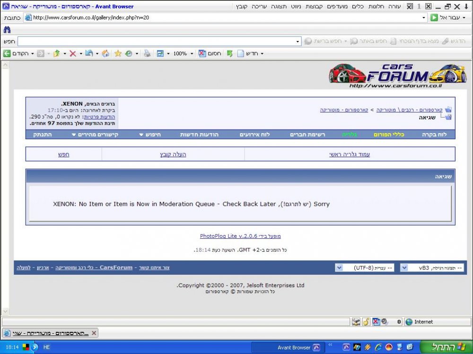Image resolution: width=473 pixels, height=354 pixels.
Task: Click the yellow star favorites icon
Action: 118,54
